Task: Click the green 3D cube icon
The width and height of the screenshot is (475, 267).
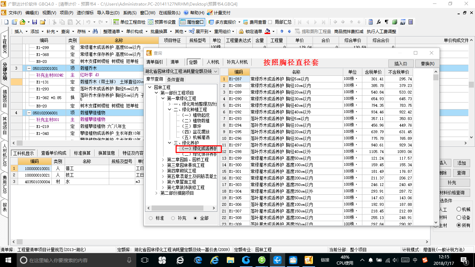Action: pos(395,22)
